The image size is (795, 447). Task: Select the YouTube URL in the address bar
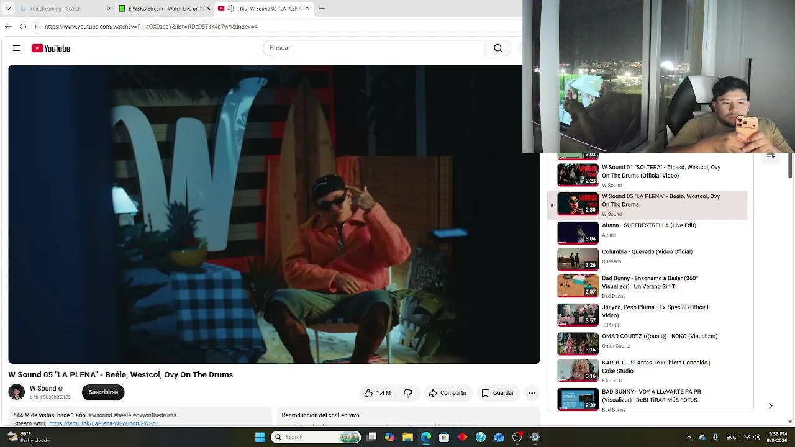151,27
